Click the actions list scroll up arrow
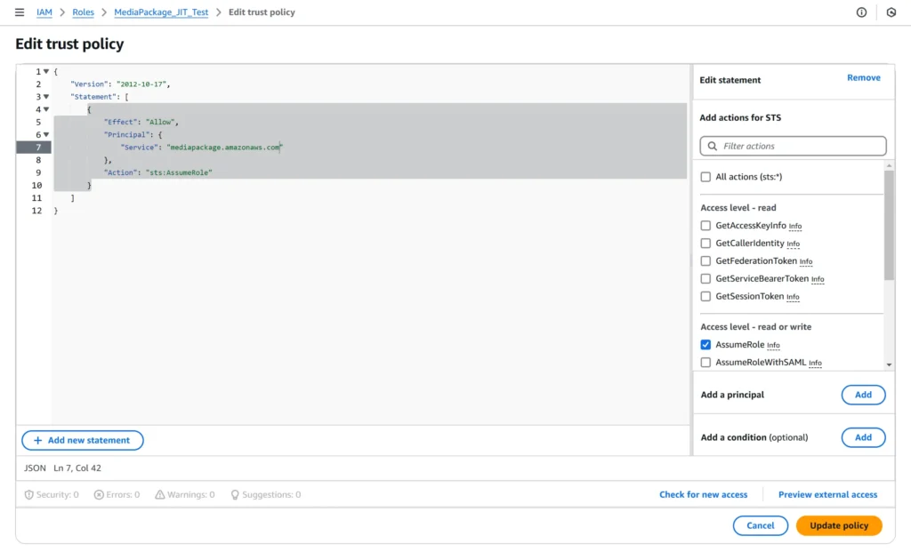The image size is (911, 552). pyautogui.click(x=889, y=166)
